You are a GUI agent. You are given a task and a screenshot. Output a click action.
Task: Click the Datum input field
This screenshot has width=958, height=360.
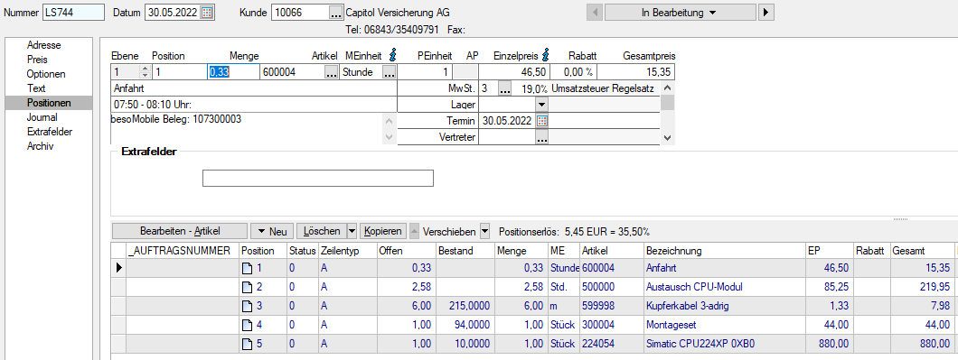coord(173,13)
